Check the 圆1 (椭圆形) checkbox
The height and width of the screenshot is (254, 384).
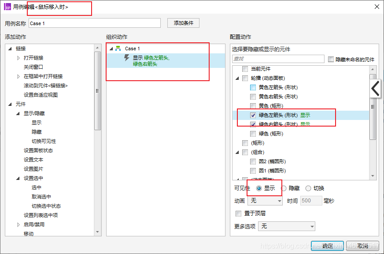[253, 171]
